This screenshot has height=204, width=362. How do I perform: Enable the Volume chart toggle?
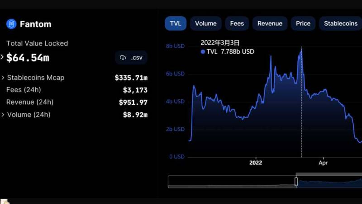click(206, 23)
